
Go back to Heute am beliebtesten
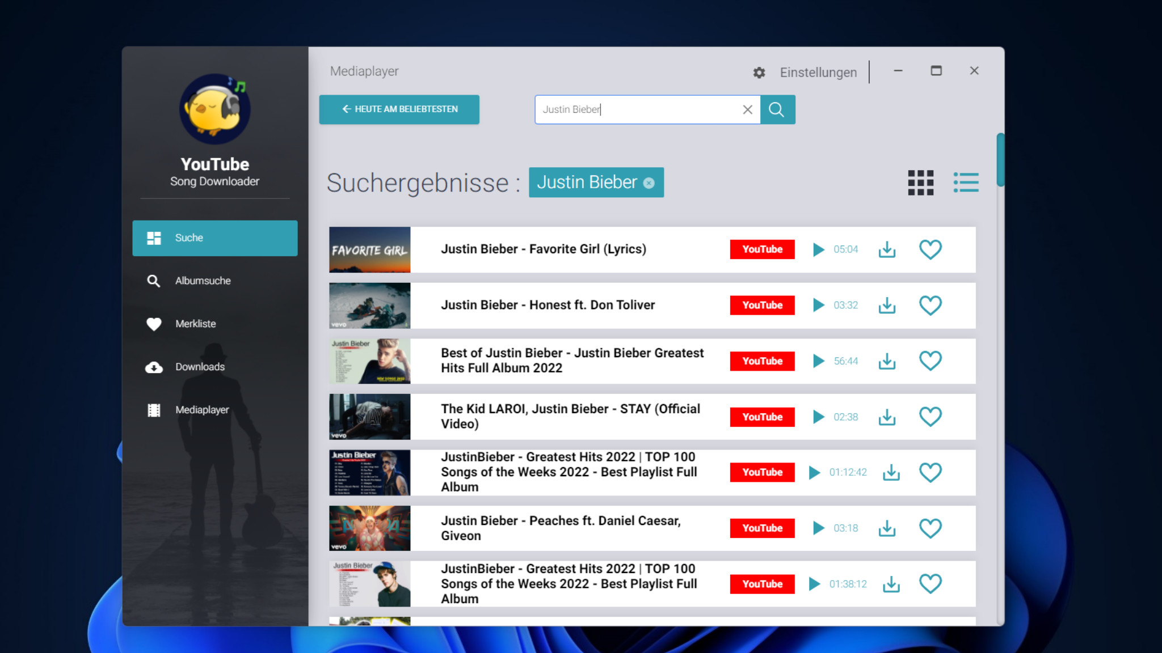[399, 109]
